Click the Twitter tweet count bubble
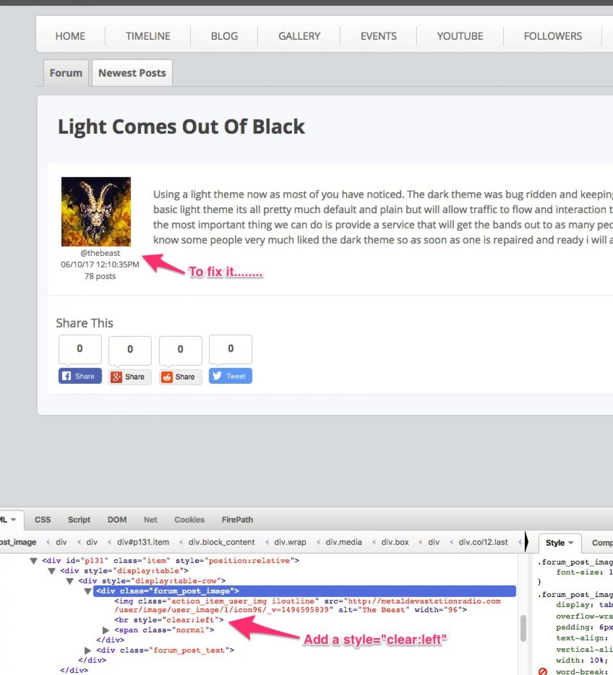613x675 pixels. pos(230,349)
